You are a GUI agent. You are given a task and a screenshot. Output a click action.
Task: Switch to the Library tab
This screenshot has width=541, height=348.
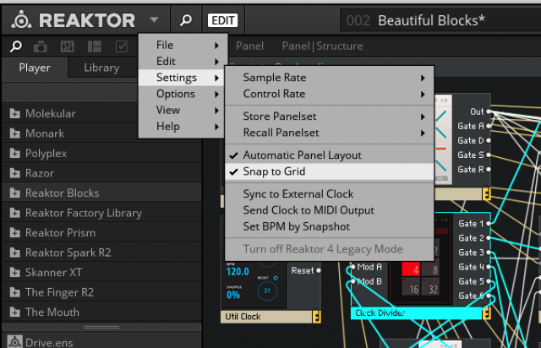tap(101, 68)
